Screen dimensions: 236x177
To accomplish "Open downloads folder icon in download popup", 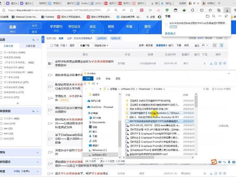I will click(x=208, y=16).
